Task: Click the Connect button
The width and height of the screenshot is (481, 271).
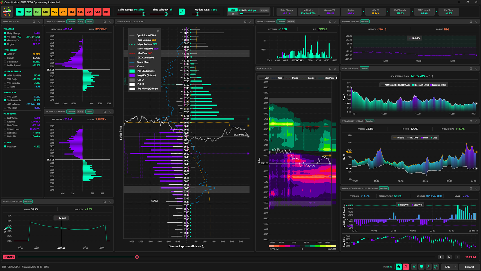Action: pyautogui.click(x=469, y=267)
